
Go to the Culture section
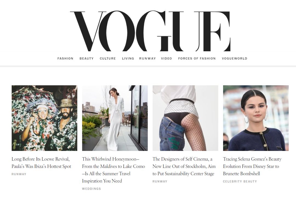pos(108,58)
